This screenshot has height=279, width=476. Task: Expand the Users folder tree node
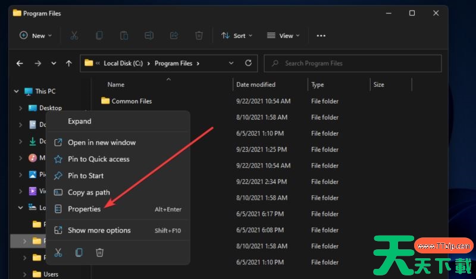(24, 274)
